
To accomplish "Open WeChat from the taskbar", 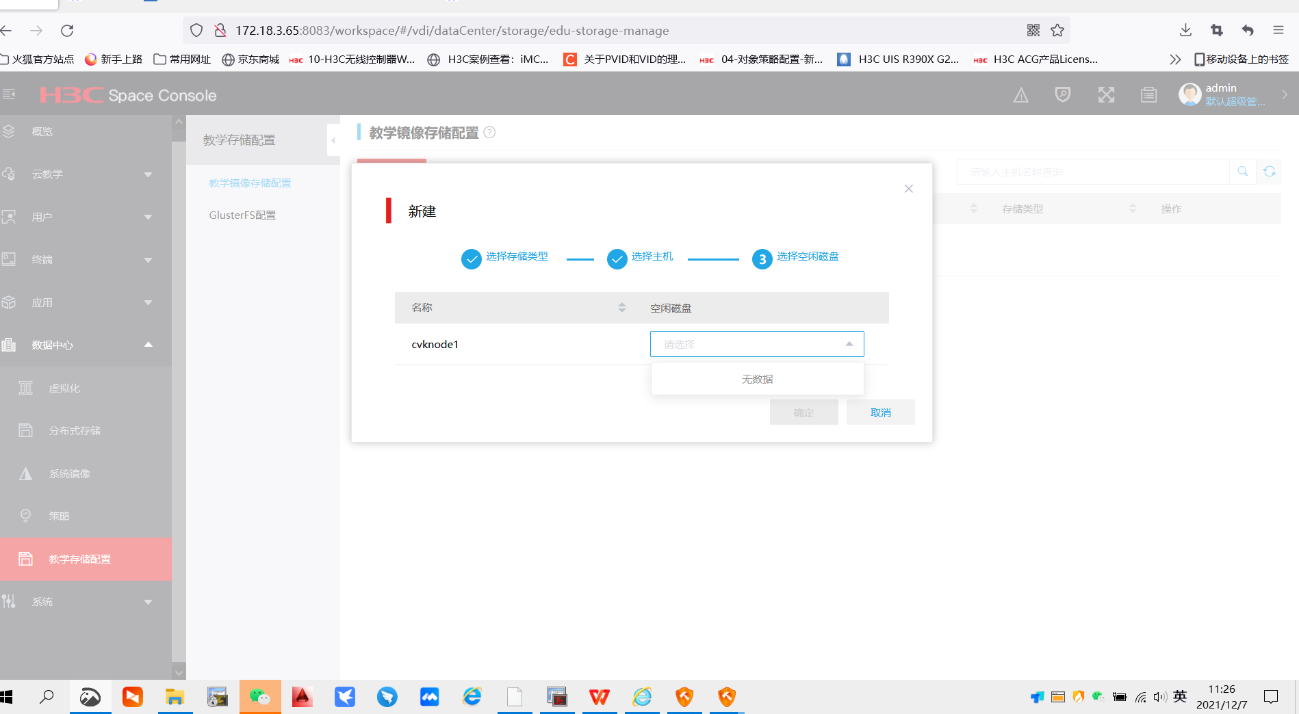I will click(x=260, y=697).
